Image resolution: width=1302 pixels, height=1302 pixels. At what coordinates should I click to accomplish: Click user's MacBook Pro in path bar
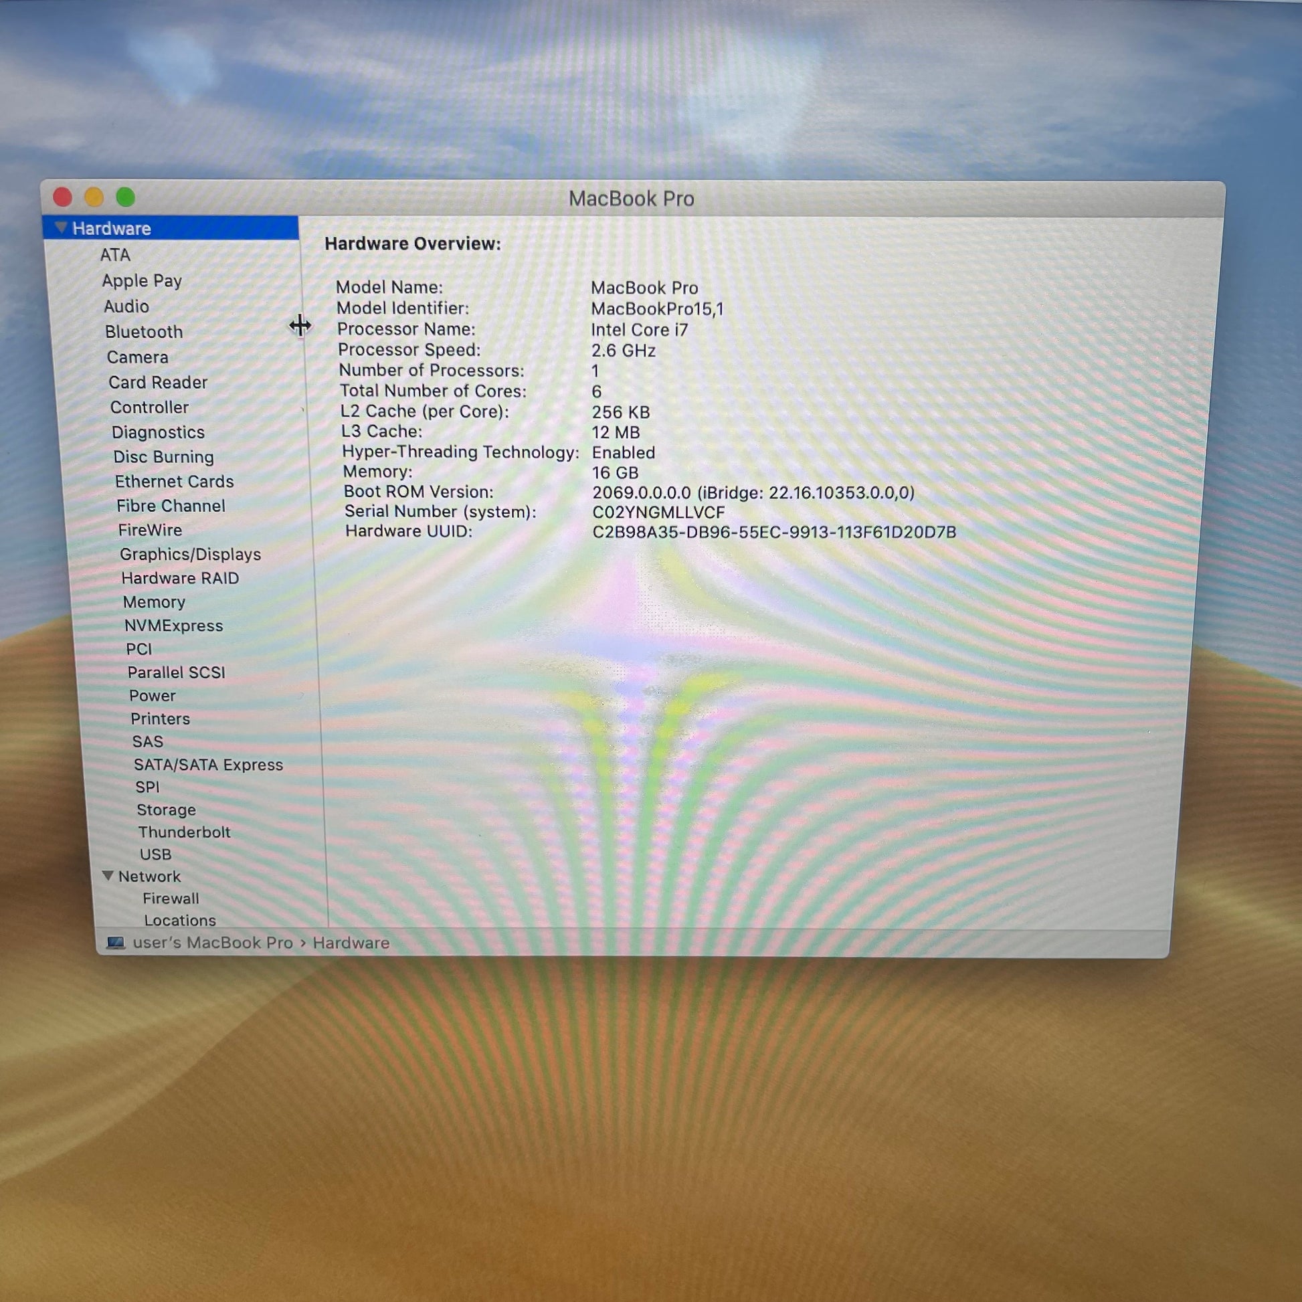(x=213, y=942)
